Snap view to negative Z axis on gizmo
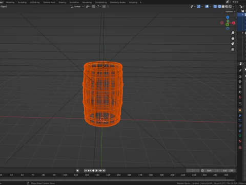 (228, 28)
